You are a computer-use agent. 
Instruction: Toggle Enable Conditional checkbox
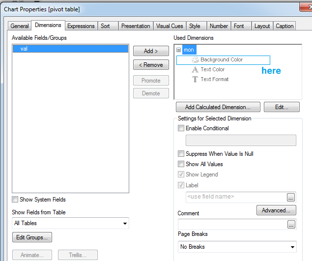(181, 128)
